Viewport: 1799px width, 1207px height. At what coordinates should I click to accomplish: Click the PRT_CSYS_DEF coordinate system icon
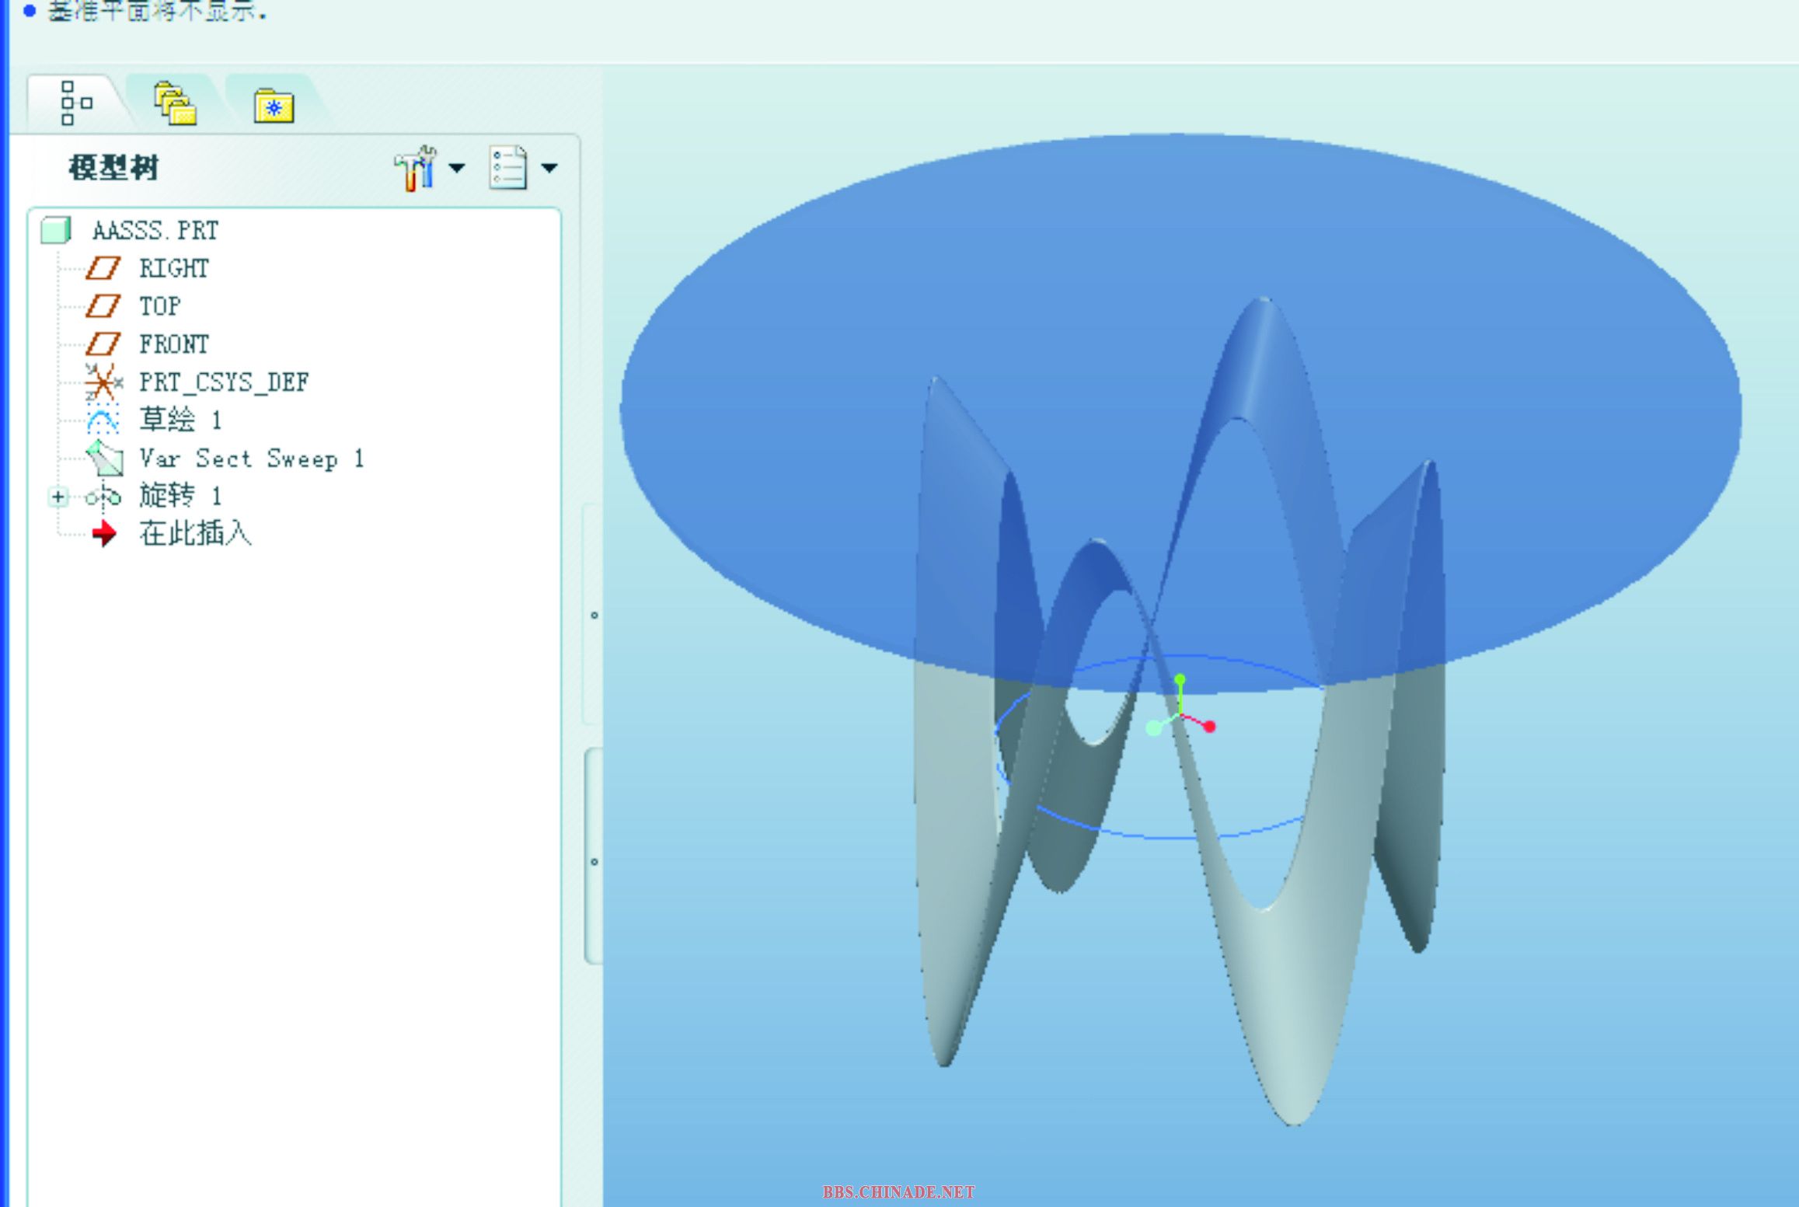(103, 382)
